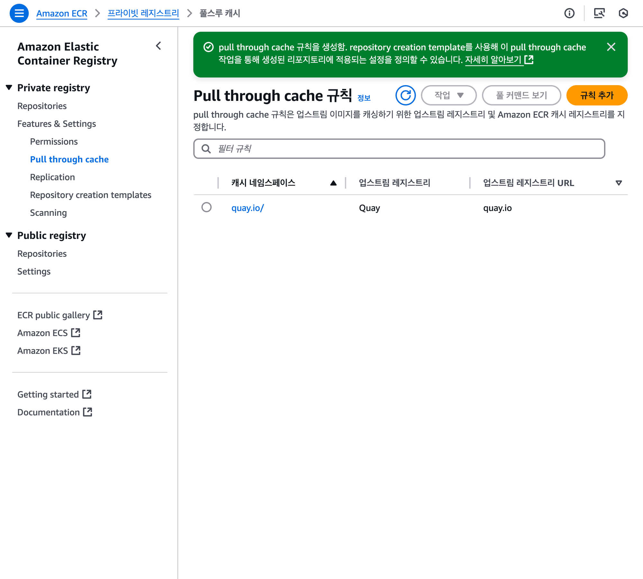The image size is (643, 579).
Task: Open Amazon EKS link
Action: 43,351
